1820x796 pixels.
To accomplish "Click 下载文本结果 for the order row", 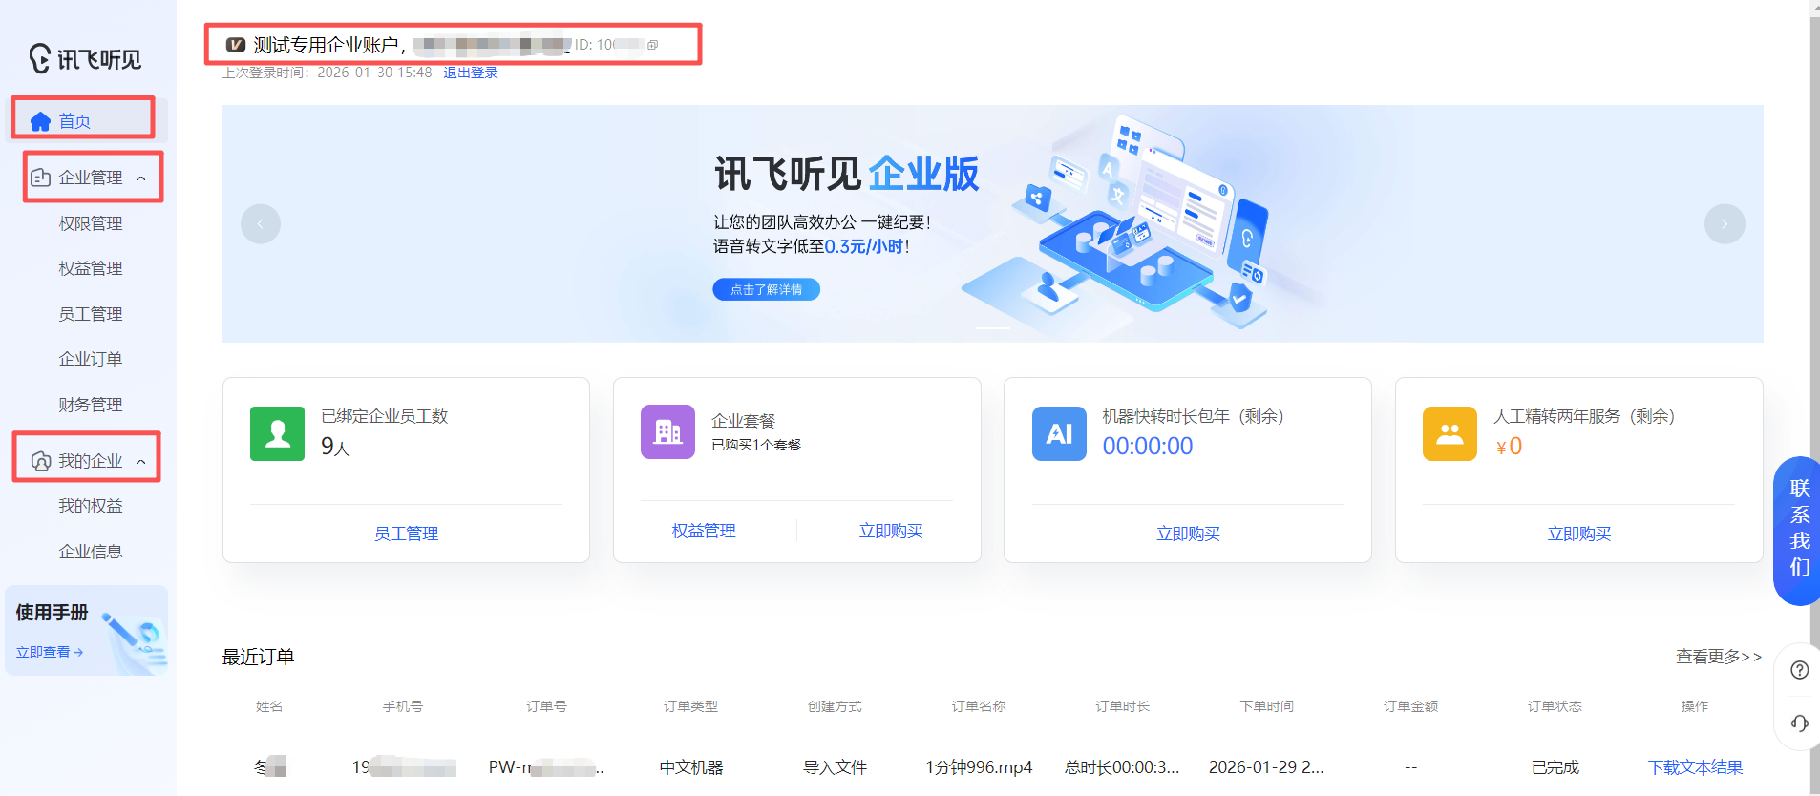I will [x=1695, y=767].
